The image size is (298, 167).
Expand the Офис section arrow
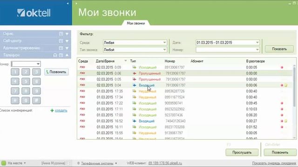pos(67,34)
